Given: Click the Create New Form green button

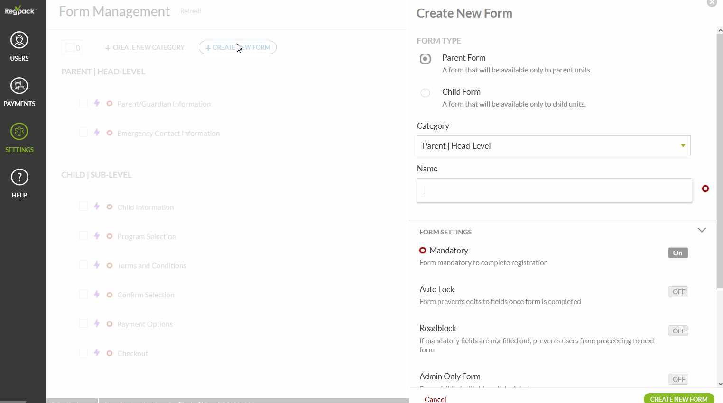Looking at the screenshot, I should [x=678, y=399].
